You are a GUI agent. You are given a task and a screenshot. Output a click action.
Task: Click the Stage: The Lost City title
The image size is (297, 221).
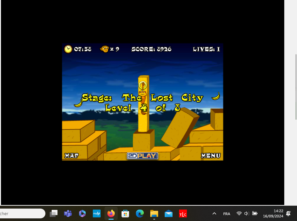point(142,98)
